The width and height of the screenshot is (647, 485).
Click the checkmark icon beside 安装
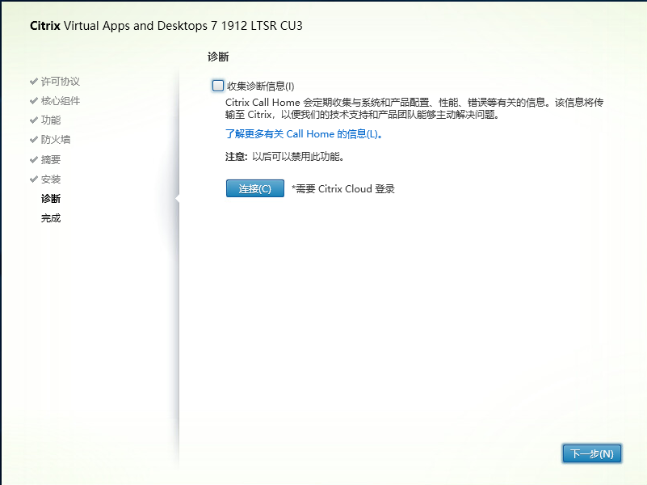coord(34,179)
